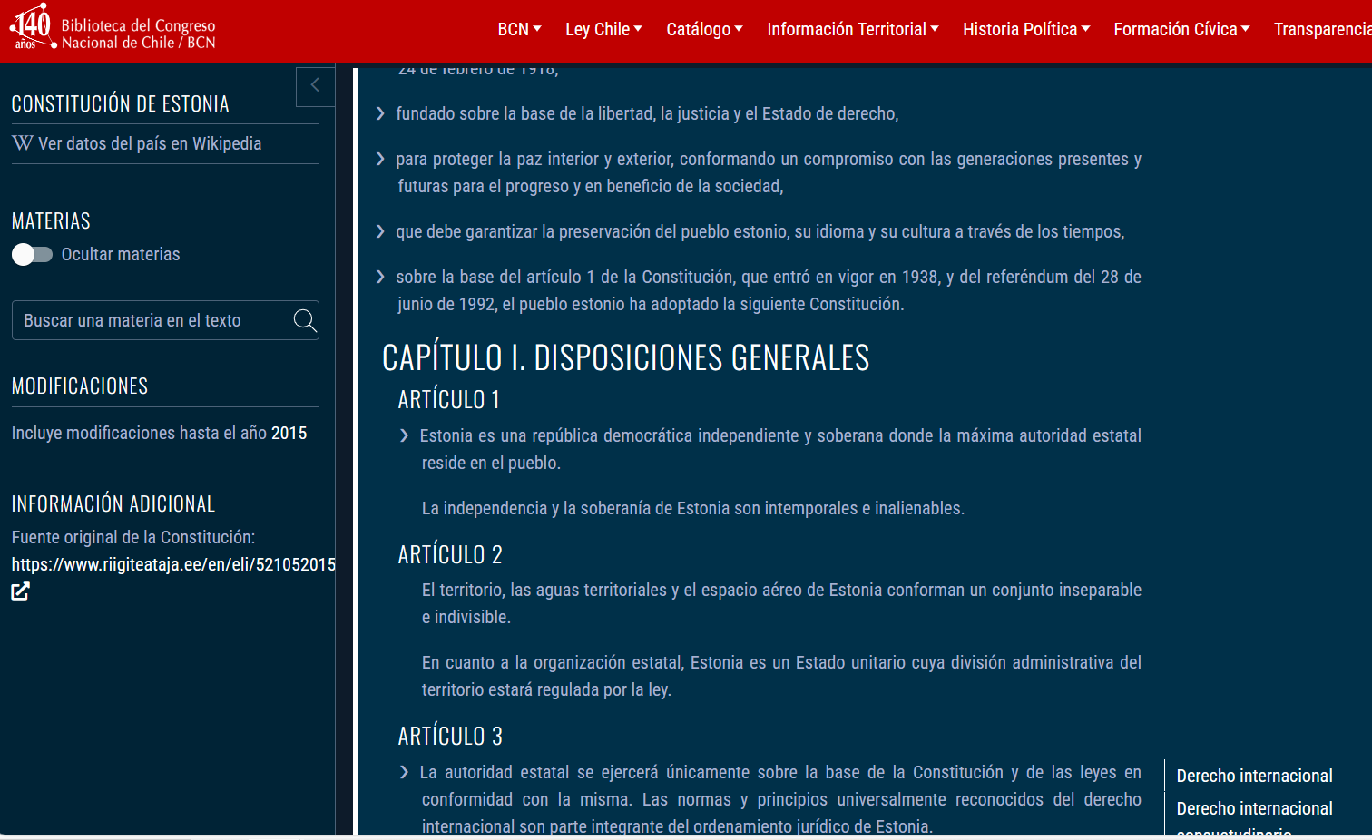Expand the Historia Política menu
The image size is (1372, 840).
pyautogui.click(x=1026, y=29)
